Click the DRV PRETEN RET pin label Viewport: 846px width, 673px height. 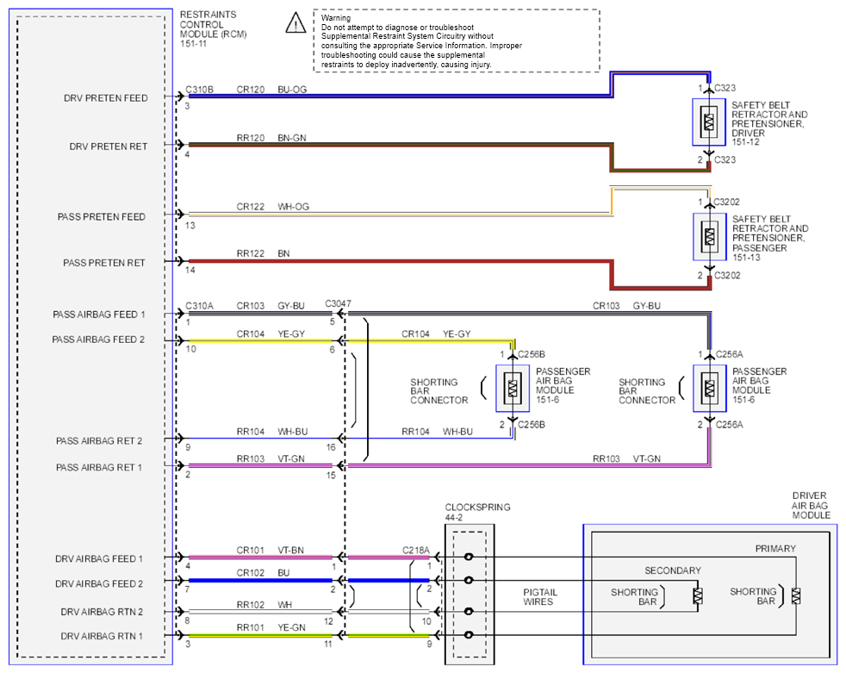(109, 146)
